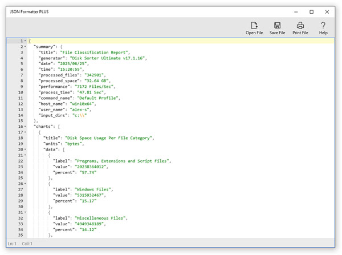This screenshot has width=342, height=255.
Task: Click "Disk Space Usage Per File Category" text
Action: click(108, 138)
